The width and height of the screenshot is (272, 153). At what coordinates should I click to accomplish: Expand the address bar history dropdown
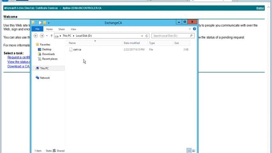click(142, 36)
